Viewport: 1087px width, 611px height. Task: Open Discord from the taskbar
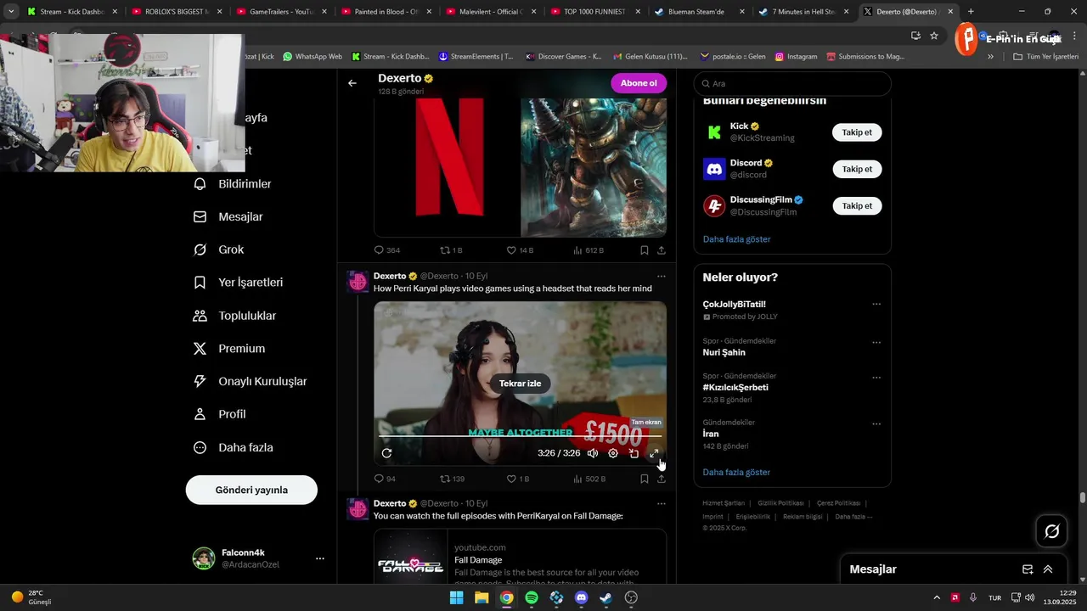581,597
